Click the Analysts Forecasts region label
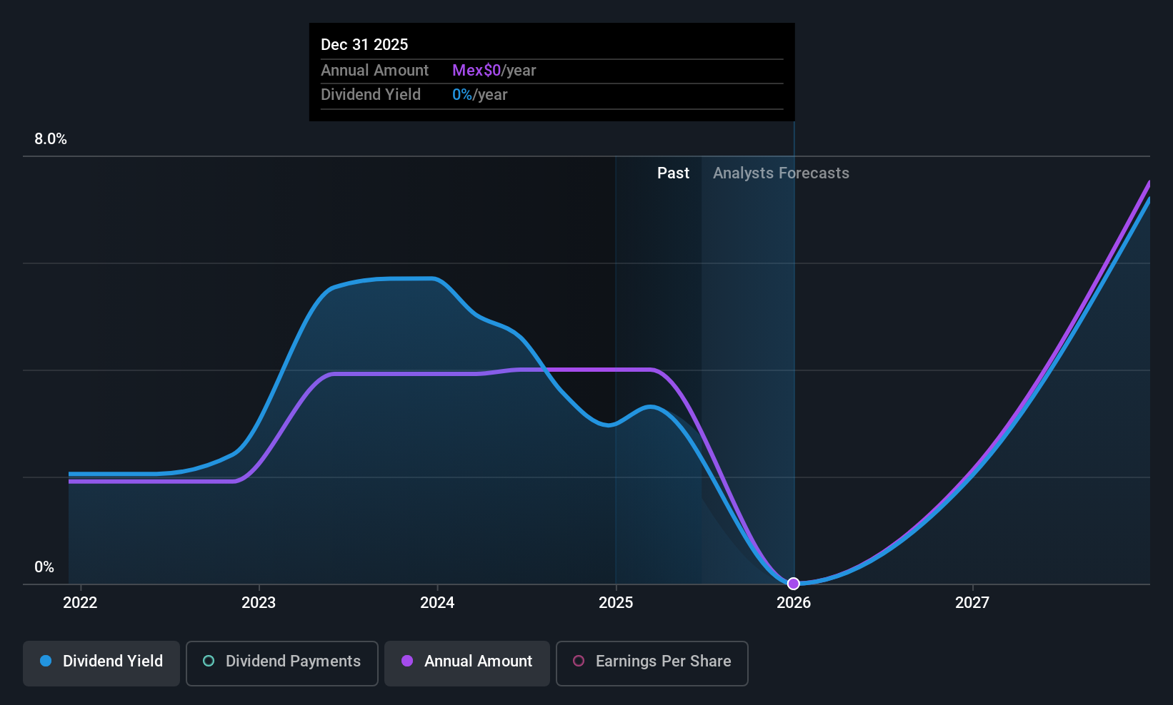This screenshot has width=1173, height=705. click(781, 173)
